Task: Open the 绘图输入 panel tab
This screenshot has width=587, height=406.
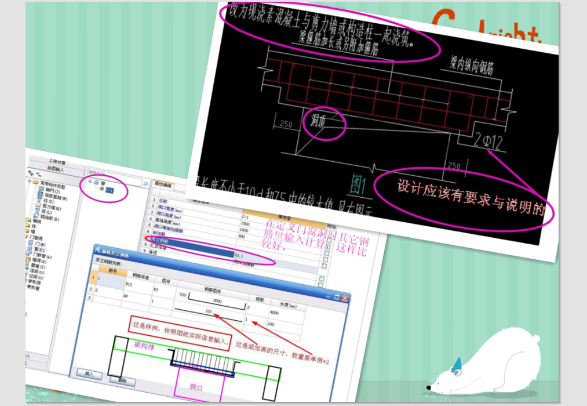Action: click(56, 169)
